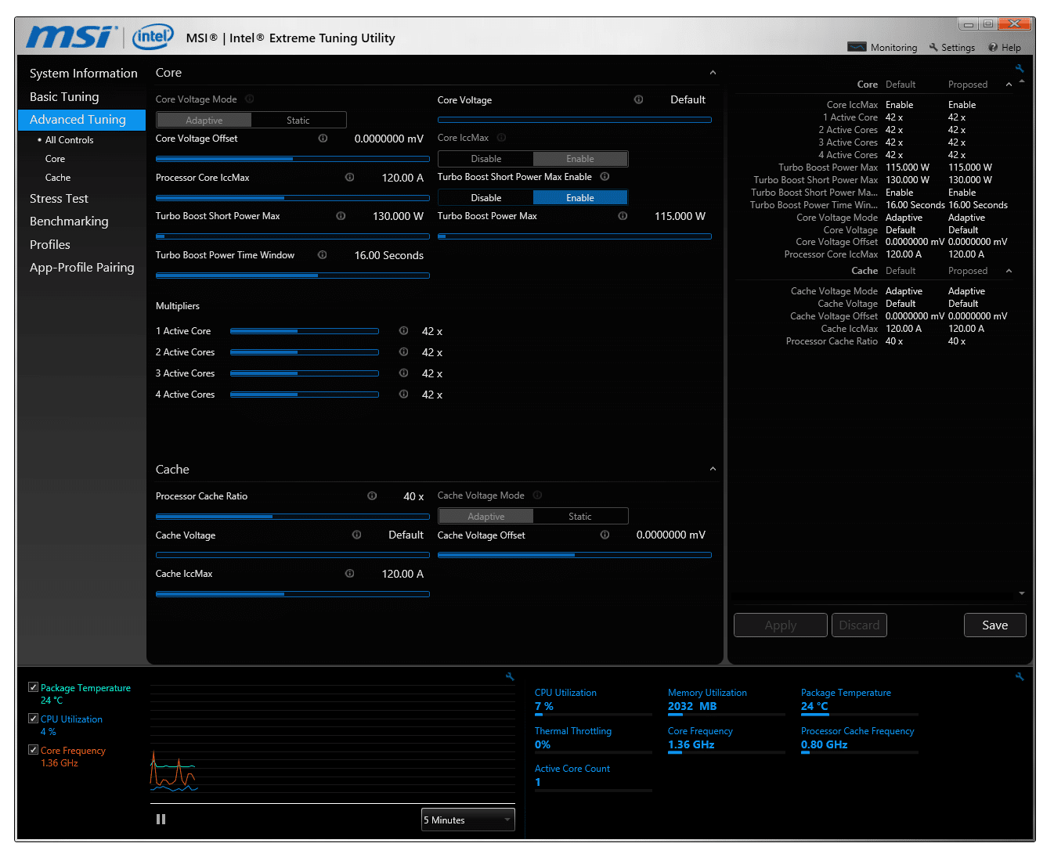
Task: Open the 5 Minutes time range dropdown
Action: coord(468,820)
